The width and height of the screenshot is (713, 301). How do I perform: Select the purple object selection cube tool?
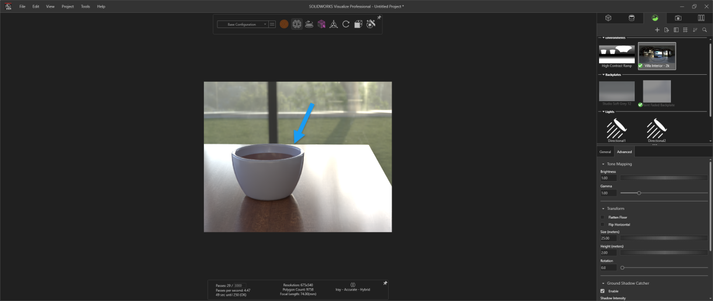[321, 25]
